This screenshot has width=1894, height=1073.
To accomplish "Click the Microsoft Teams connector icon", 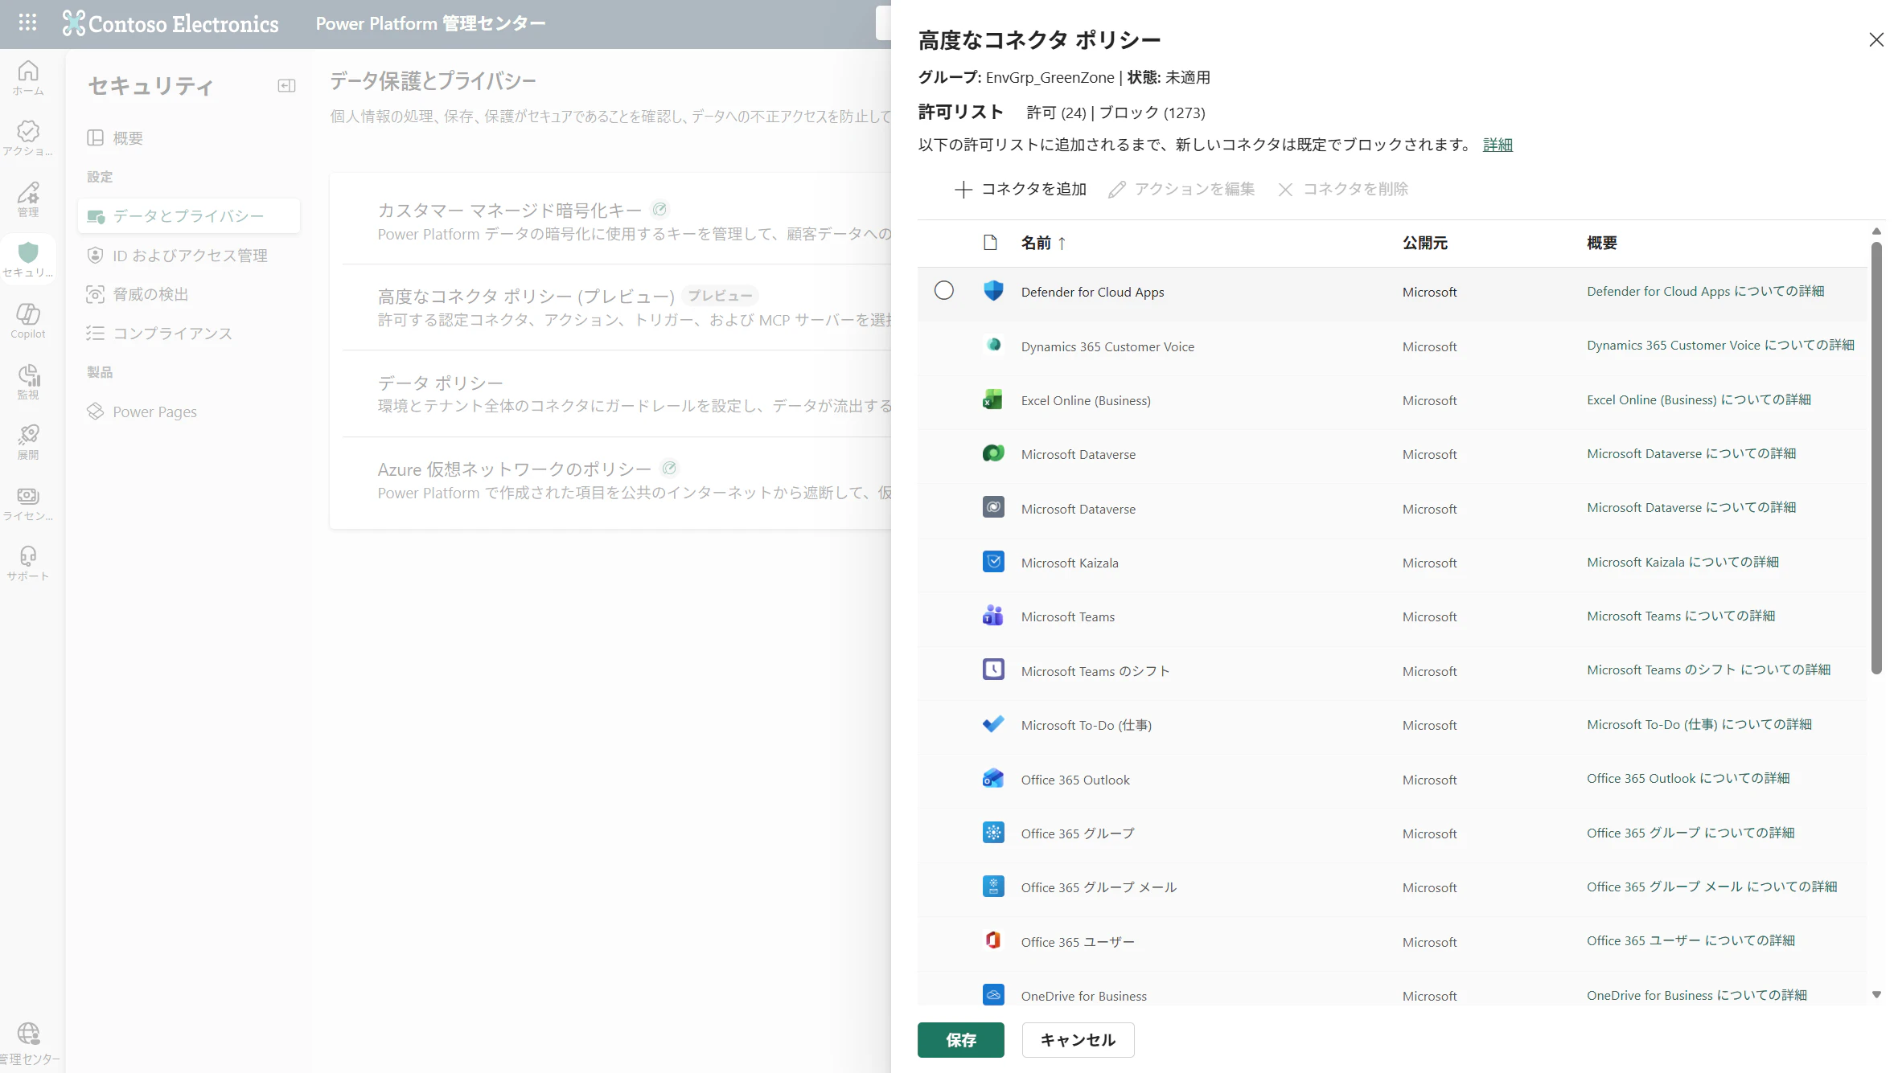I will [x=993, y=616].
